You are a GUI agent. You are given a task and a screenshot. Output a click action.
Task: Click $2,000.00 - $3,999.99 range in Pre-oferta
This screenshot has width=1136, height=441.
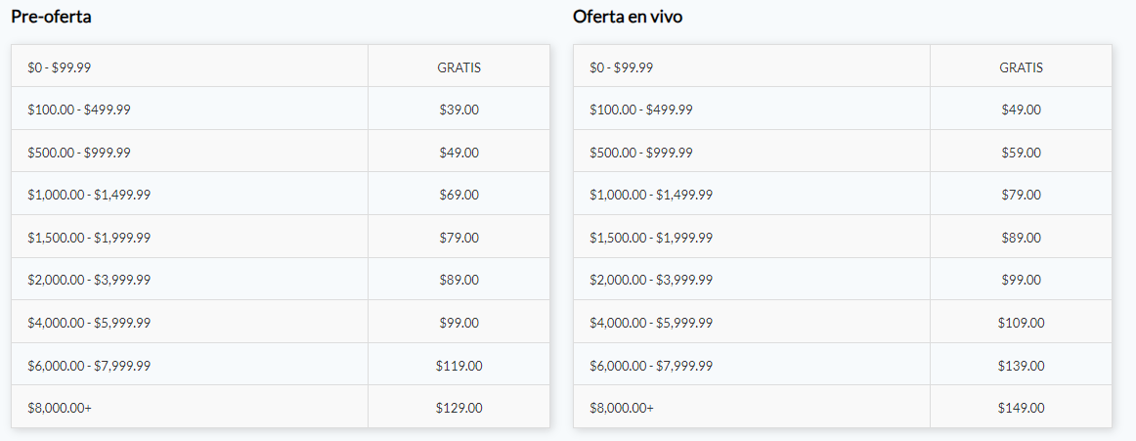[x=89, y=280]
